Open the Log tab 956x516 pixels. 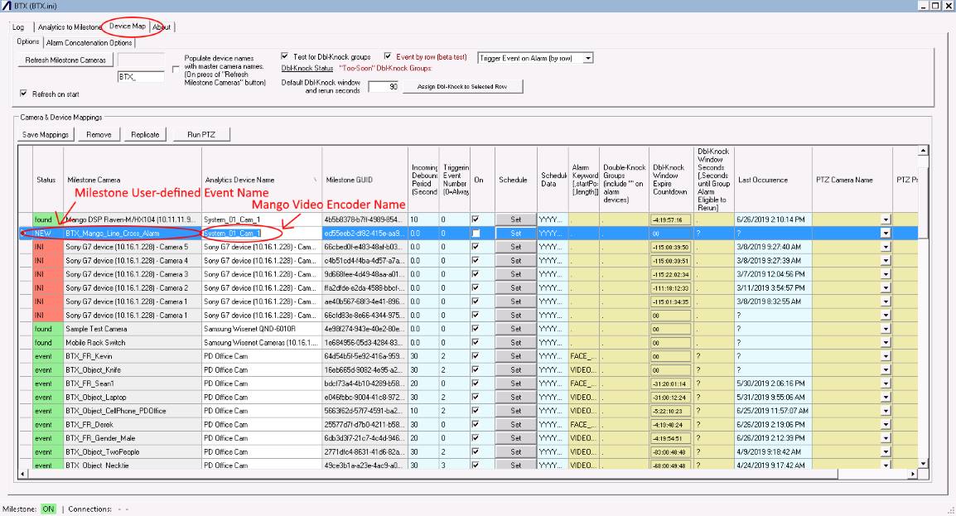(18, 27)
